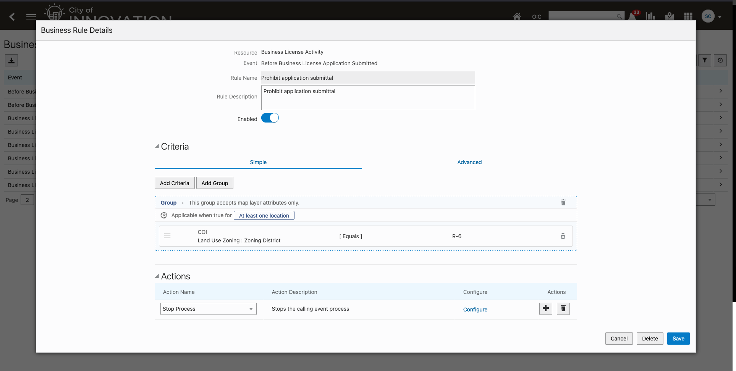The height and width of the screenshot is (371, 736).
Task: Expand first Before Busi row chevron
Action: tap(720, 91)
